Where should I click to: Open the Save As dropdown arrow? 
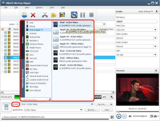[111, 104]
